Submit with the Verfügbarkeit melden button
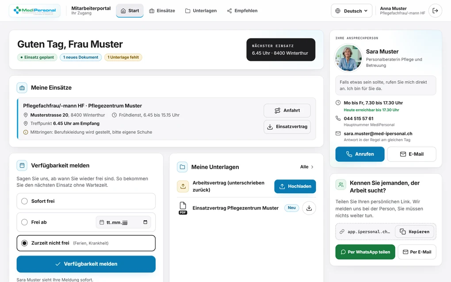This screenshot has width=451, height=282. 86,264
